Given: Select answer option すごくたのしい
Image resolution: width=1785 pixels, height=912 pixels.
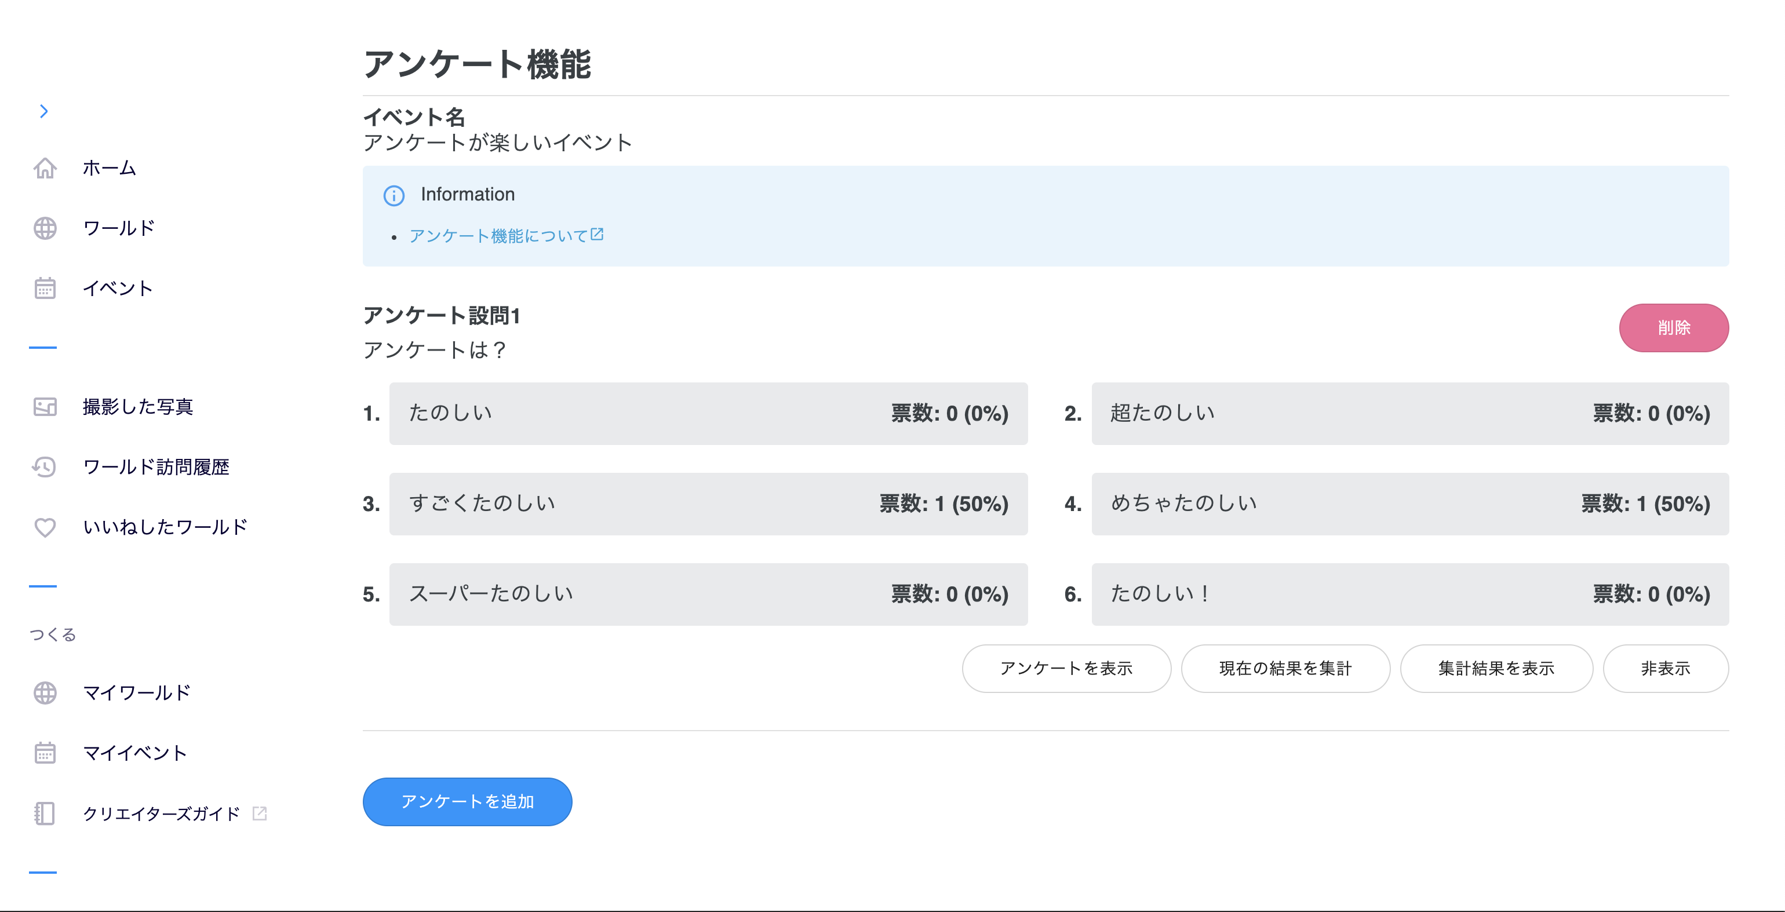Looking at the screenshot, I should click(x=708, y=504).
